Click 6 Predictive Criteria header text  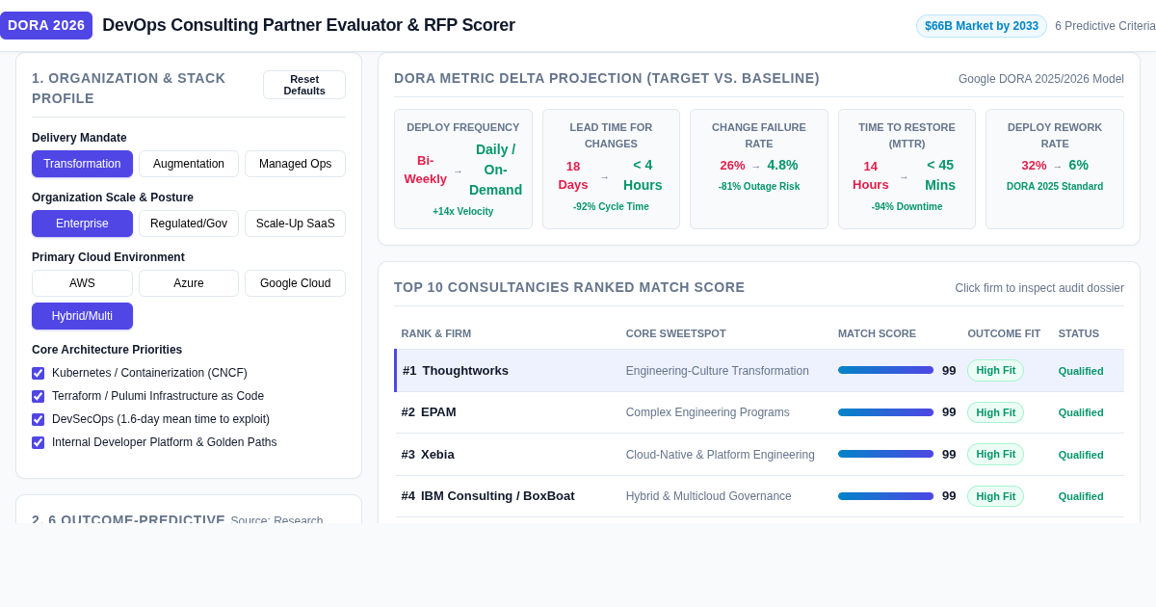[1105, 26]
